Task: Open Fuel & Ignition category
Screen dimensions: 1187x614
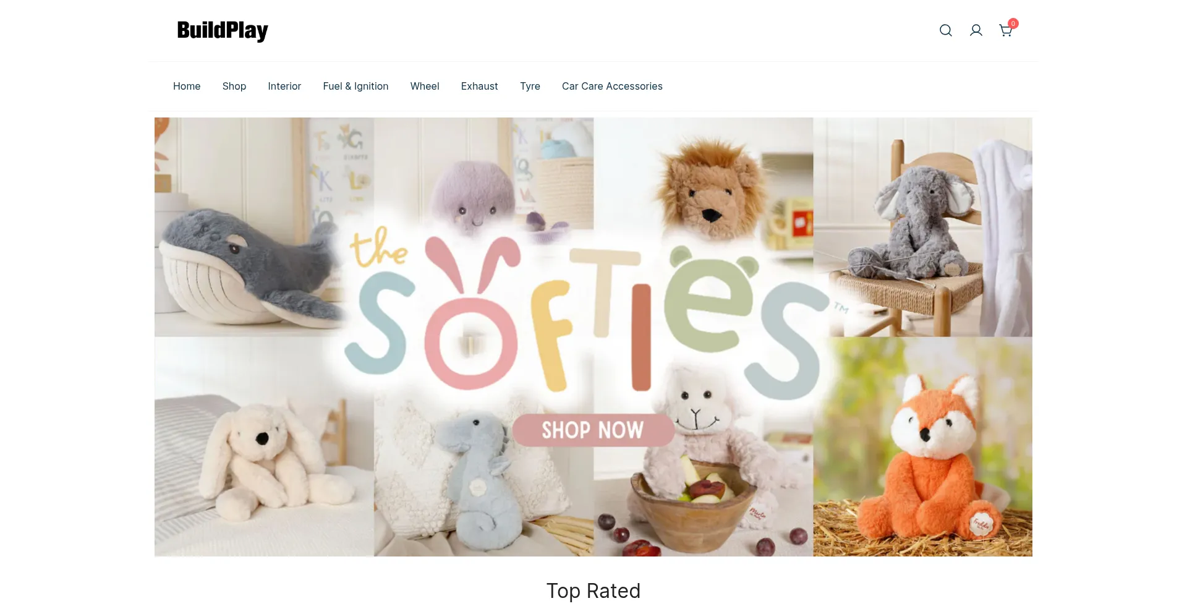Action: tap(355, 86)
